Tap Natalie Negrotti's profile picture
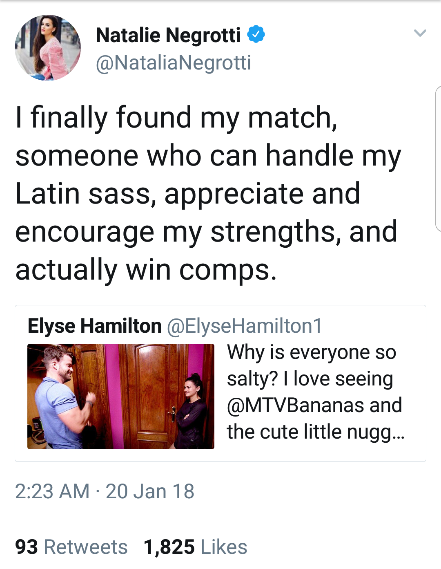 click(48, 48)
